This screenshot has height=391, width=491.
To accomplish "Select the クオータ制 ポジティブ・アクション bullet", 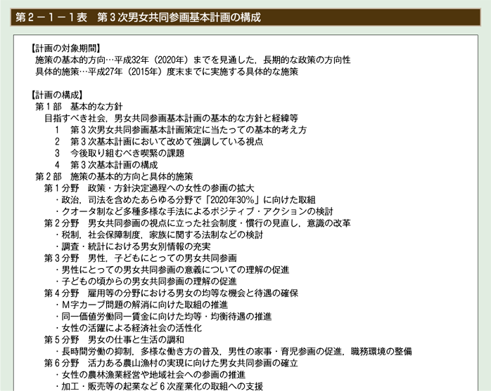I will [x=197, y=211].
